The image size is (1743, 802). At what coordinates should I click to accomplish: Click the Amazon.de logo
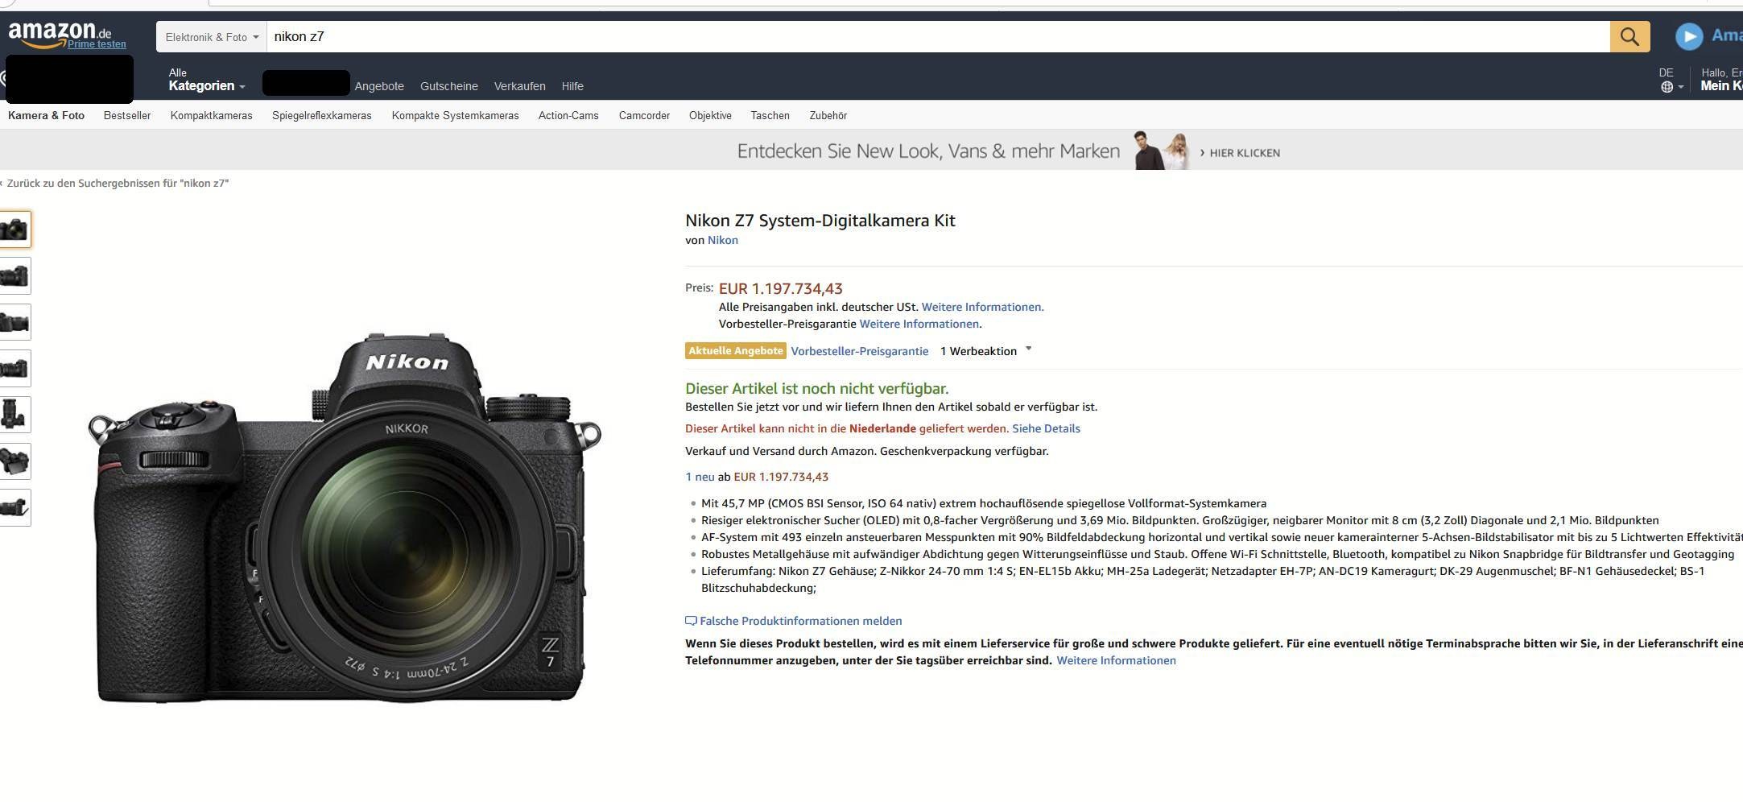pyautogui.click(x=59, y=34)
